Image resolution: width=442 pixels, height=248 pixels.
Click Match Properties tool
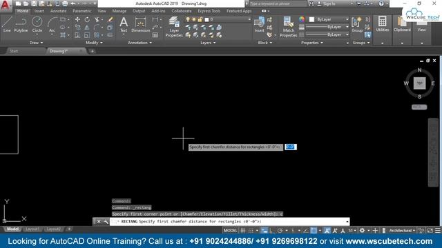289,27
